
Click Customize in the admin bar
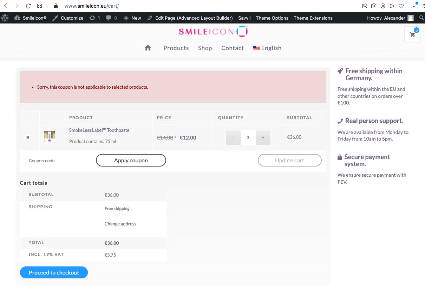pos(68,18)
